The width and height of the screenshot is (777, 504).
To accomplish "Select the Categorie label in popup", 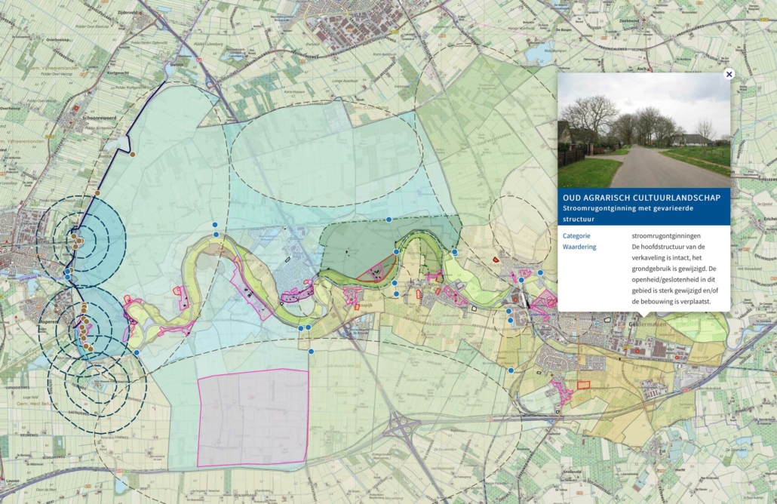I will pos(576,235).
